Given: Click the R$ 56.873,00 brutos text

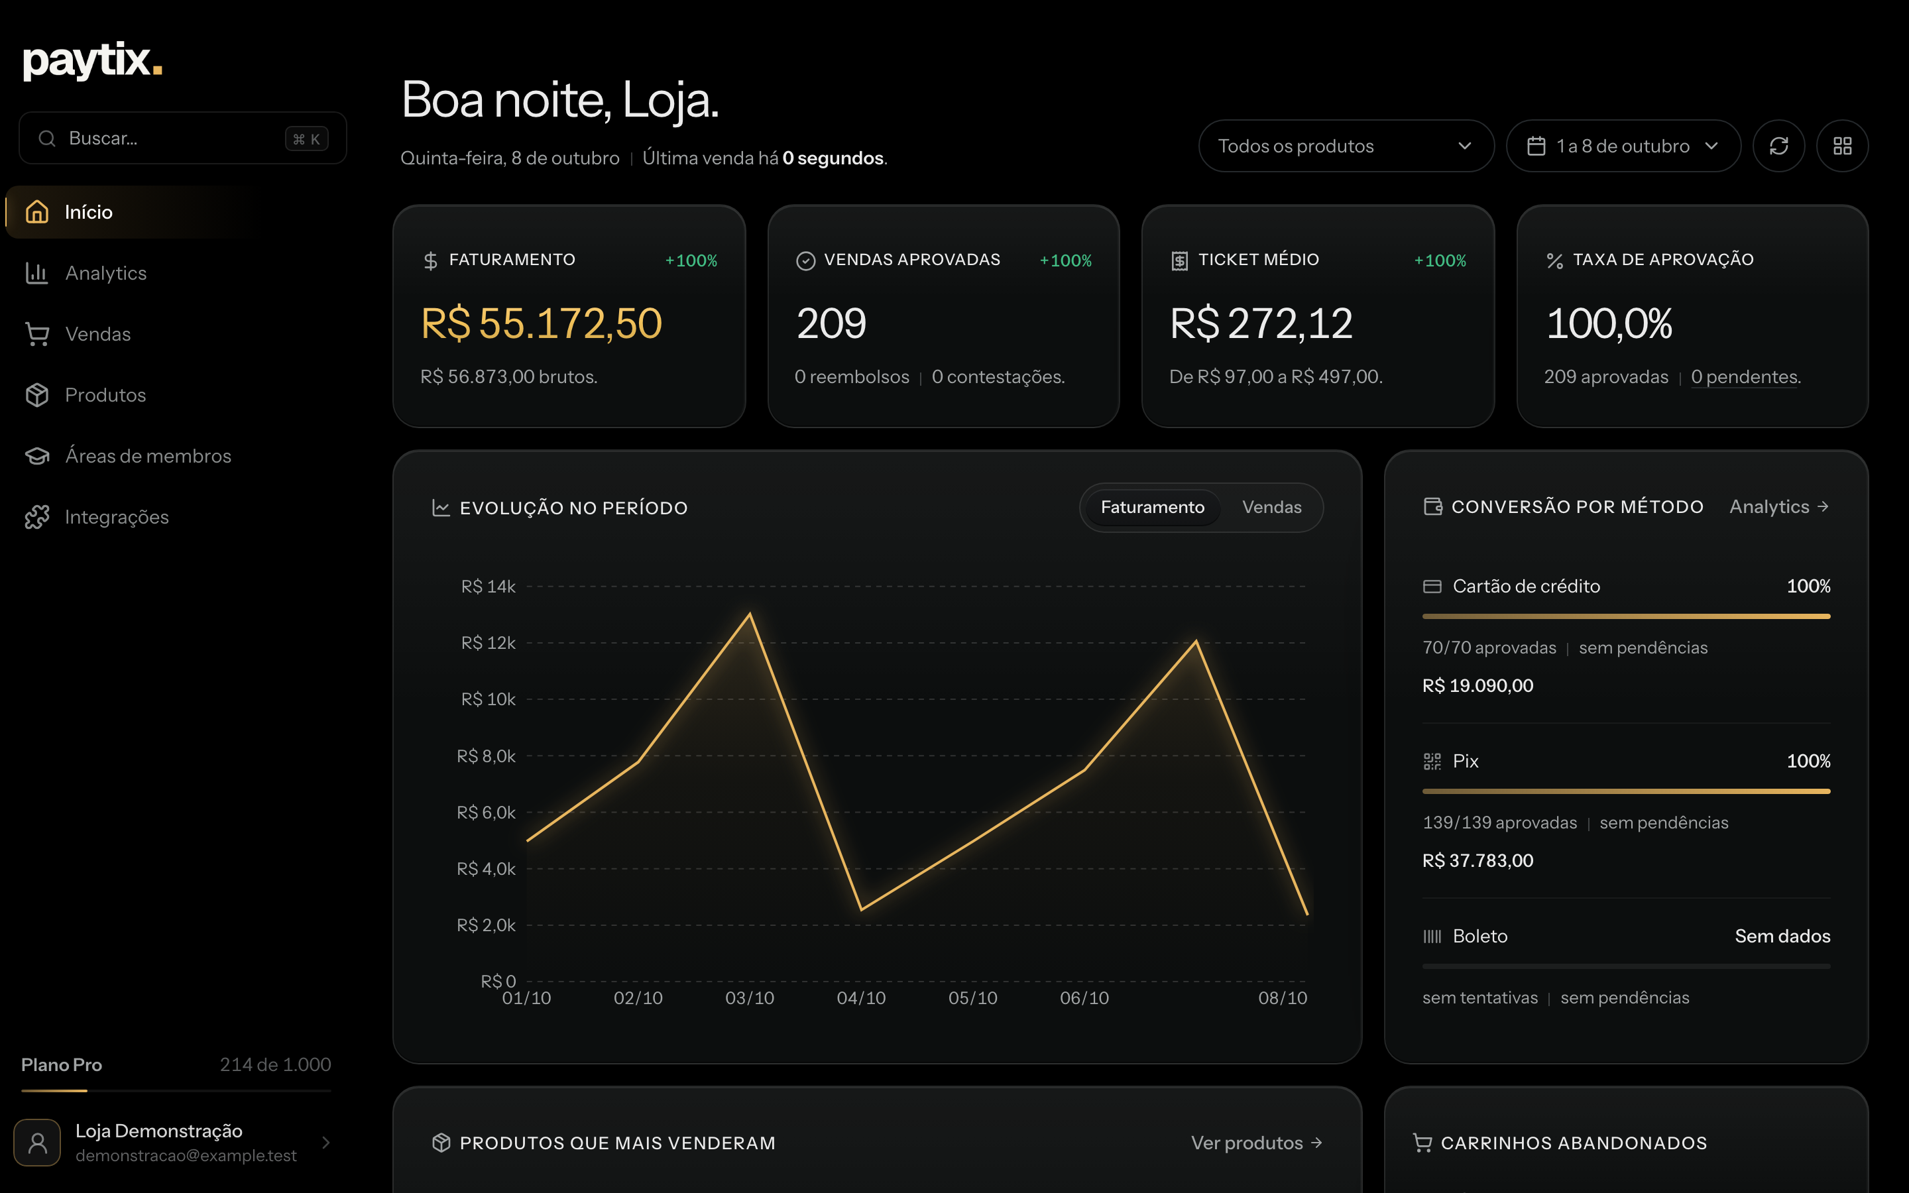Looking at the screenshot, I should pyautogui.click(x=509, y=377).
